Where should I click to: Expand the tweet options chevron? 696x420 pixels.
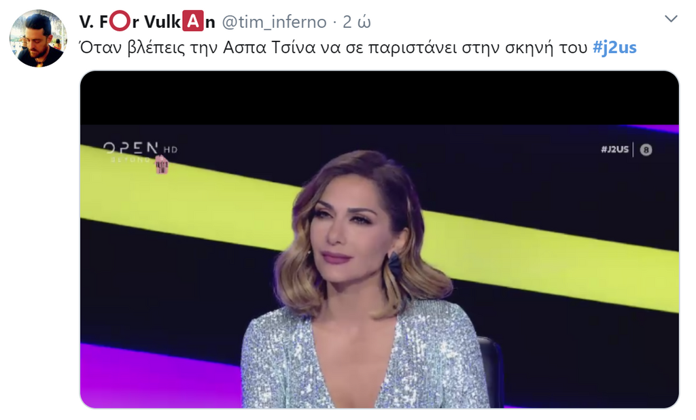click(x=671, y=19)
